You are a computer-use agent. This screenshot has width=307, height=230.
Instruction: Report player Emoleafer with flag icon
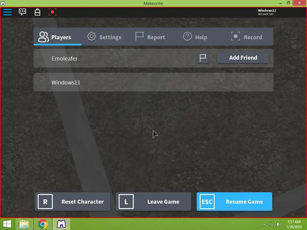203,58
